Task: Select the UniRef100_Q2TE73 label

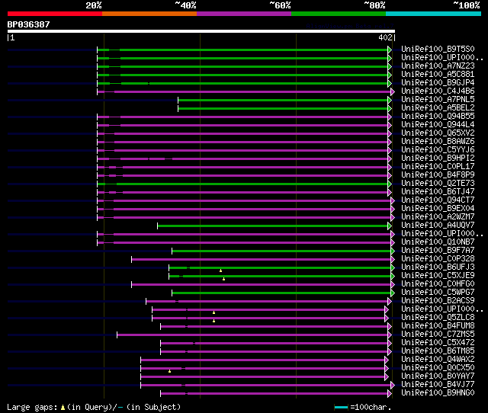Action: click(438, 184)
